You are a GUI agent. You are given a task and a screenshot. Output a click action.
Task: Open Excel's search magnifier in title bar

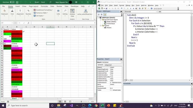pos(50,2)
